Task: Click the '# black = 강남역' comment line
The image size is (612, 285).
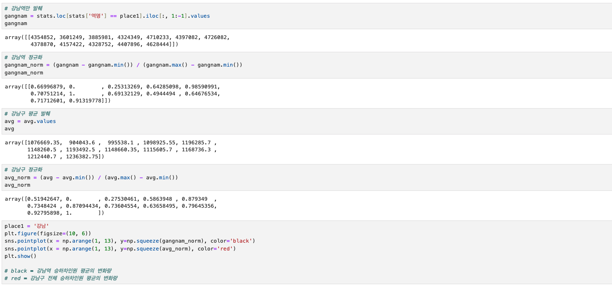Action: click(58, 271)
